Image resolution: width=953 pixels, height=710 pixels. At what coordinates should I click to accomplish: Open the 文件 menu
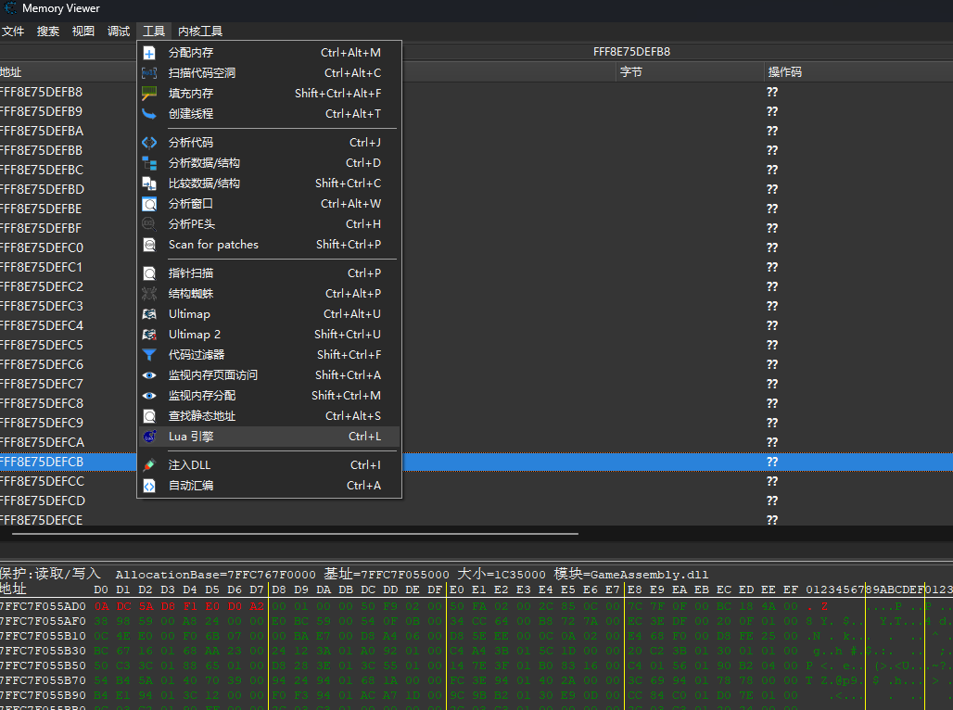click(x=13, y=32)
